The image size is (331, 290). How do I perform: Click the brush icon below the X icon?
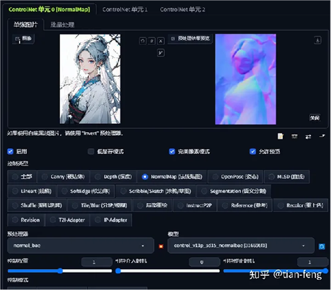pos(161,52)
